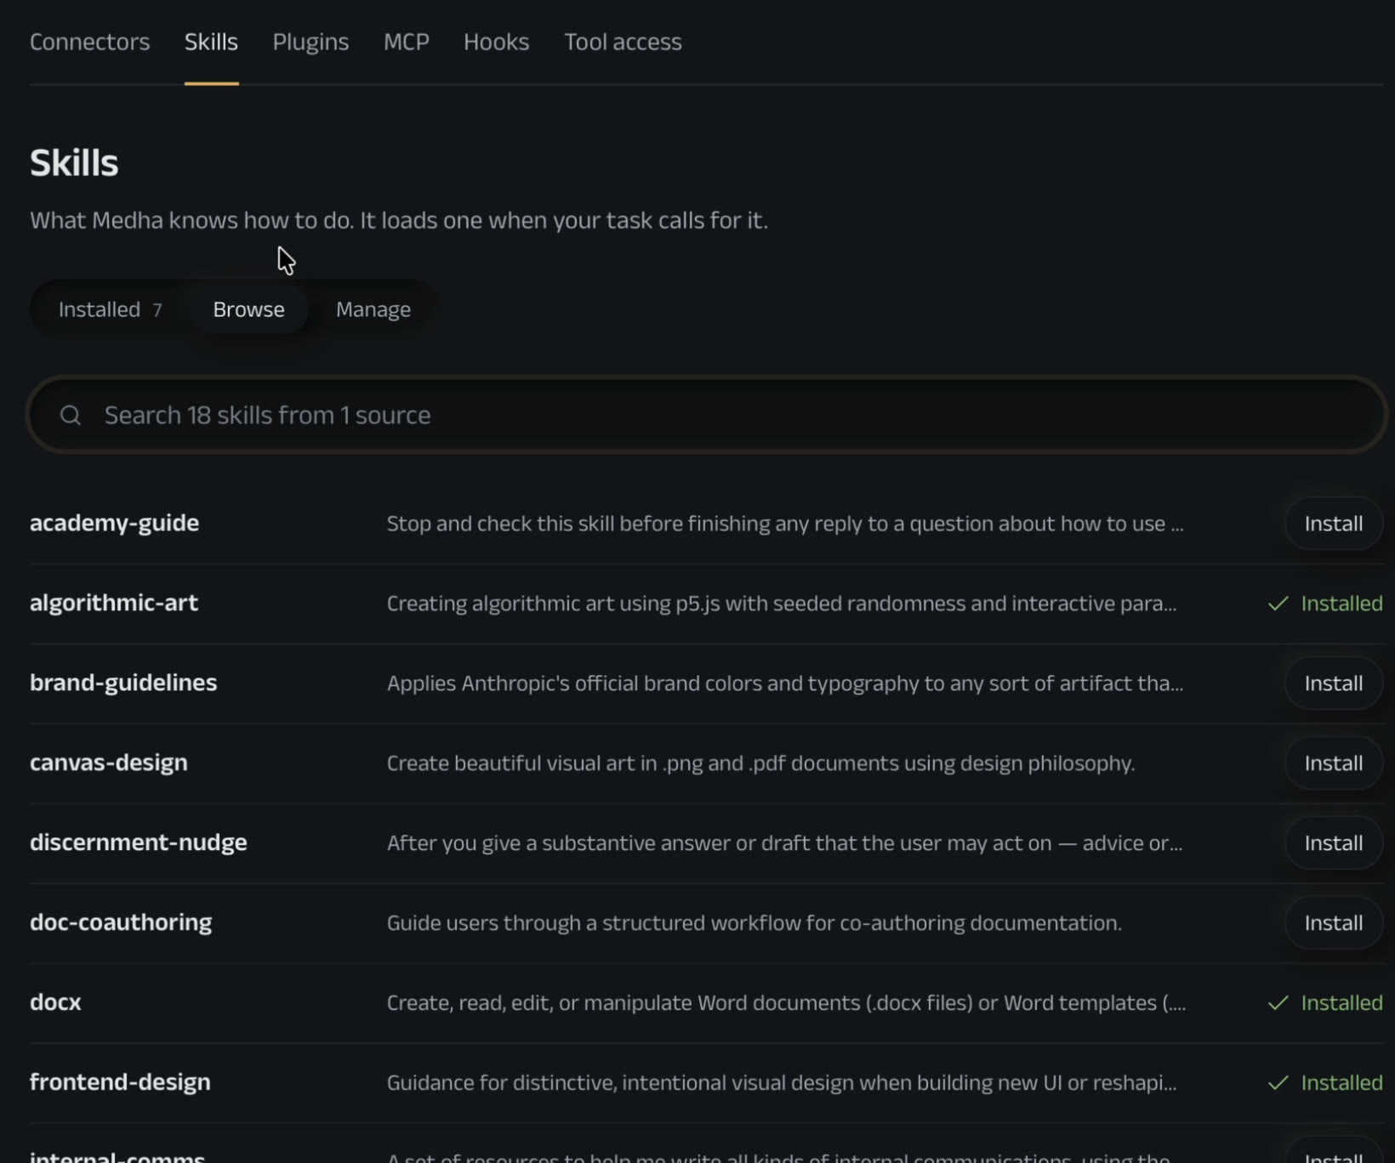Select the Browse segment

pyautogui.click(x=248, y=309)
